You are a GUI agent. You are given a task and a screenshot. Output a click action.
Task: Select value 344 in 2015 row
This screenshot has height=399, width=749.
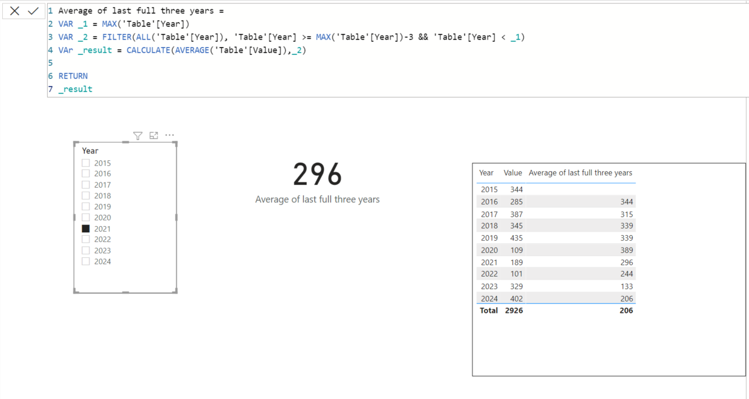[x=516, y=190]
